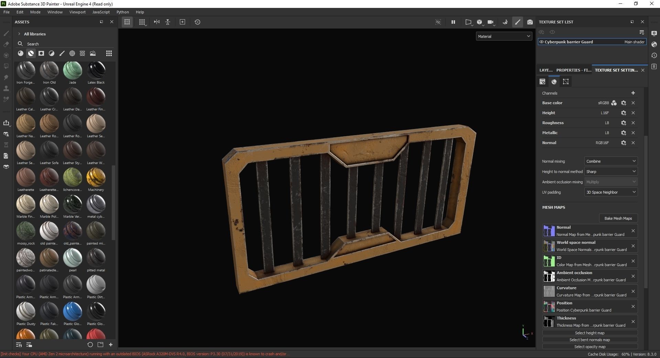
Task: Click Select height map button
Action: [590, 333]
